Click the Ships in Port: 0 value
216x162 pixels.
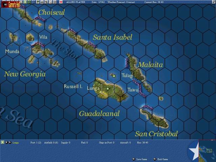[x=107, y=142]
